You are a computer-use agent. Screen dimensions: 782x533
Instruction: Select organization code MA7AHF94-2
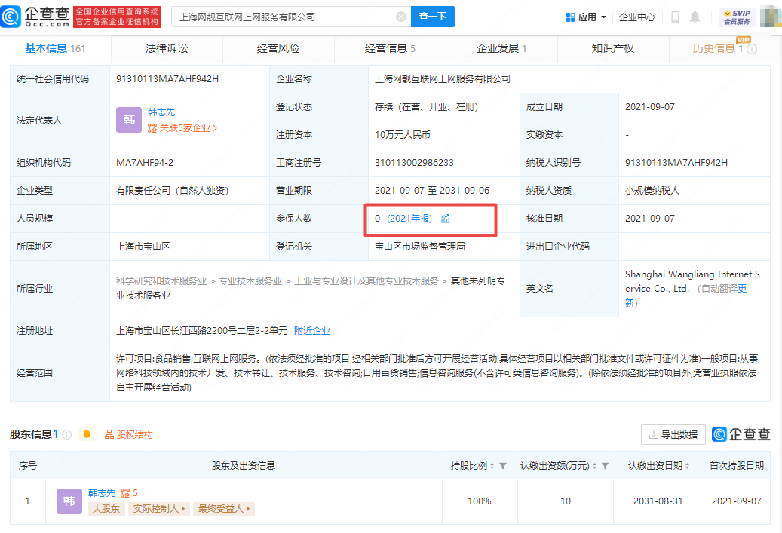tap(146, 163)
